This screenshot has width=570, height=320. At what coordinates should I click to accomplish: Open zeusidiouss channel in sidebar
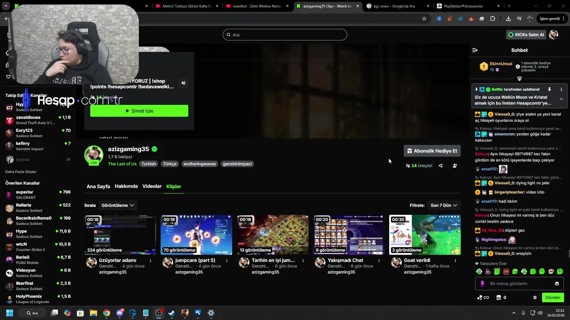point(38,120)
